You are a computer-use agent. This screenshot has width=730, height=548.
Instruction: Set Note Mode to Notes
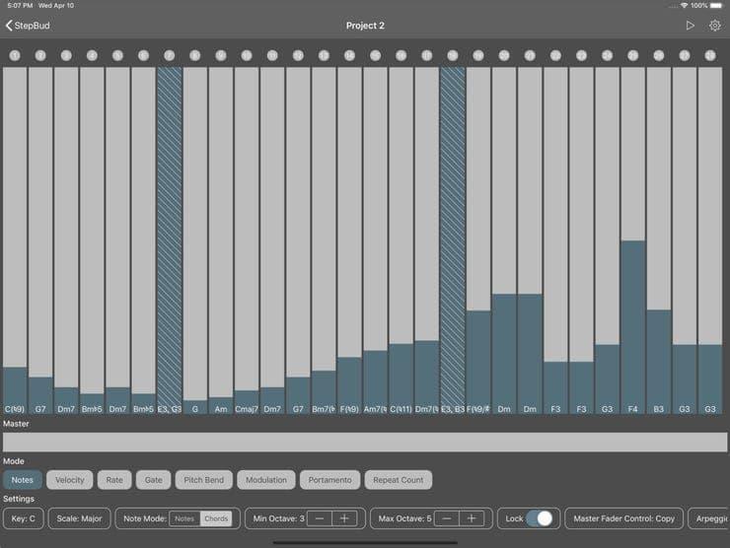[x=184, y=518]
